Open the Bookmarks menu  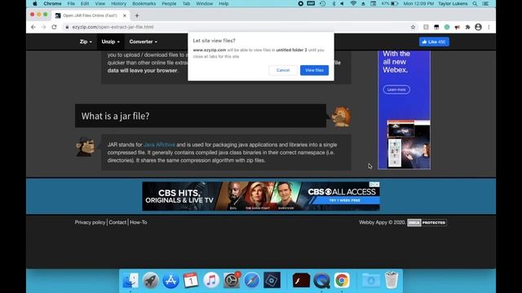144,3
